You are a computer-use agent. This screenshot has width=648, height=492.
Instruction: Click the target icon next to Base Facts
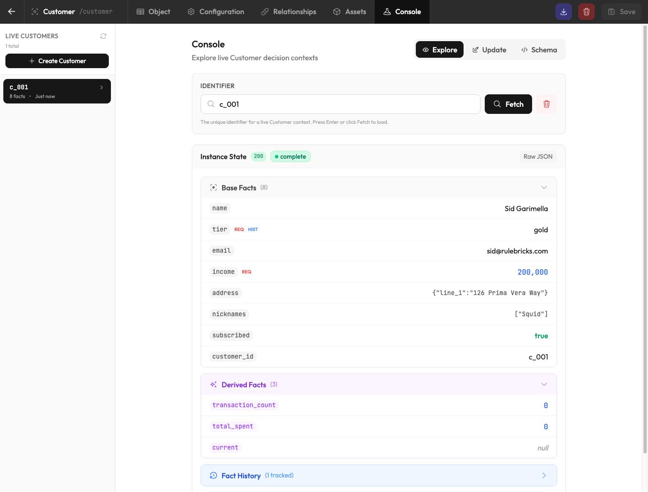[x=214, y=187]
